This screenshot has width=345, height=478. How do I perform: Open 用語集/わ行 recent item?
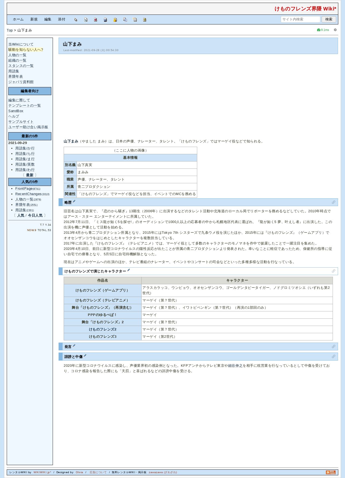pos(25,170)
